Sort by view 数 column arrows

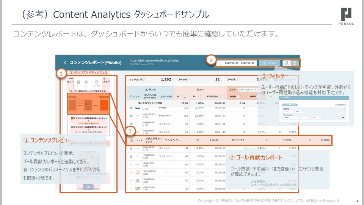click(x=185, y=96)
